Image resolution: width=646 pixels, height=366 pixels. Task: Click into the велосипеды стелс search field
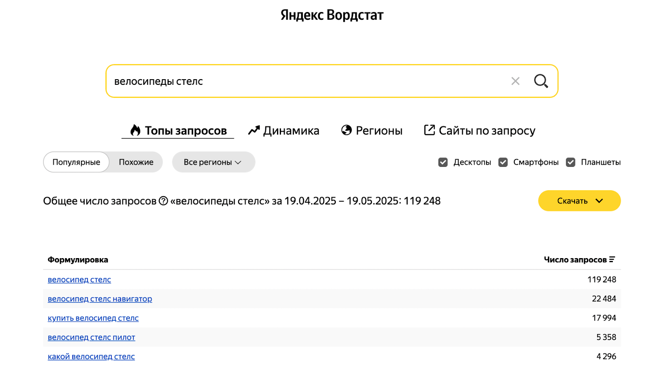pos(307,81)
